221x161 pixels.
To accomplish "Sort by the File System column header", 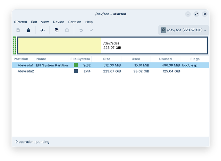I will (80, 59).
